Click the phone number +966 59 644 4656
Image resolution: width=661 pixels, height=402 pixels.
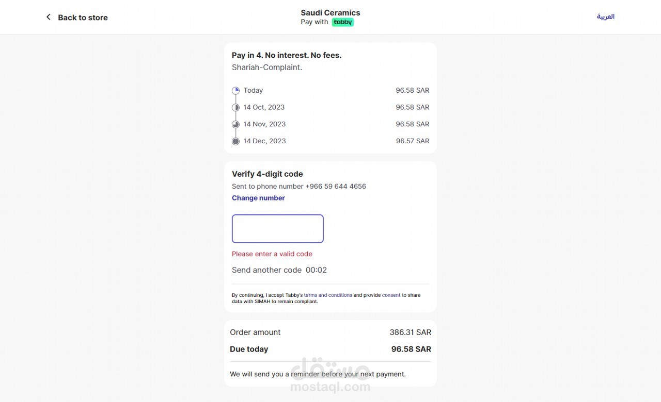336,187
